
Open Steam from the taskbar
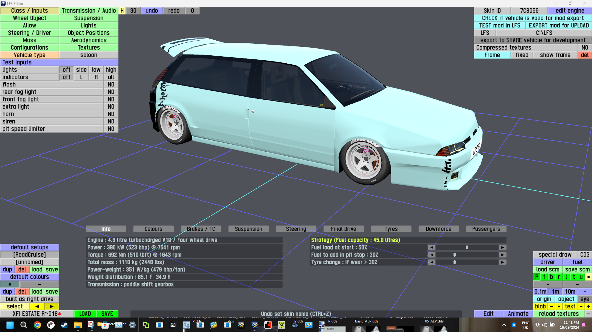click(x=64, y=325)
